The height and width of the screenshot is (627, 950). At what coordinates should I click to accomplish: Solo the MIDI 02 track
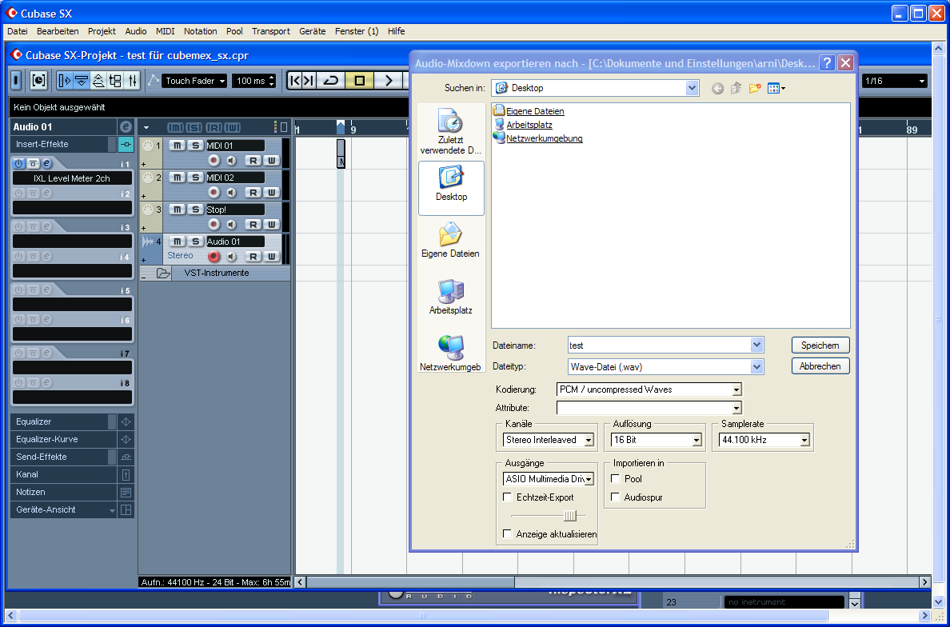pos(194,177)
